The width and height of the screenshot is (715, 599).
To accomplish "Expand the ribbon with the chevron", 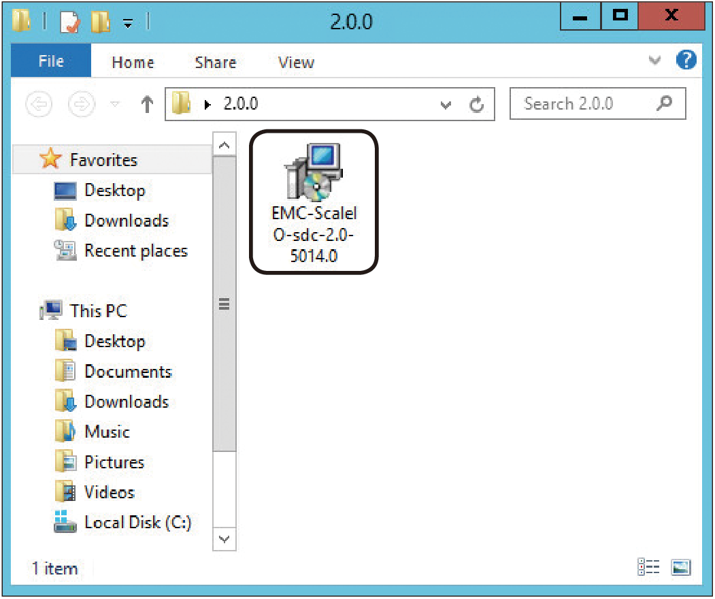I will 655,60.
